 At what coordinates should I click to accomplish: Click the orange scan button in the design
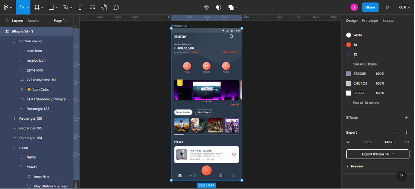[206, 170]
